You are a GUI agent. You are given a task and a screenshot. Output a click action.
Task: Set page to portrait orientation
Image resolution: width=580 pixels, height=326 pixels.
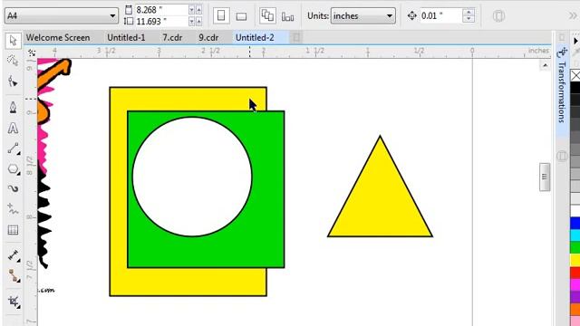click(x=221, y=16)
